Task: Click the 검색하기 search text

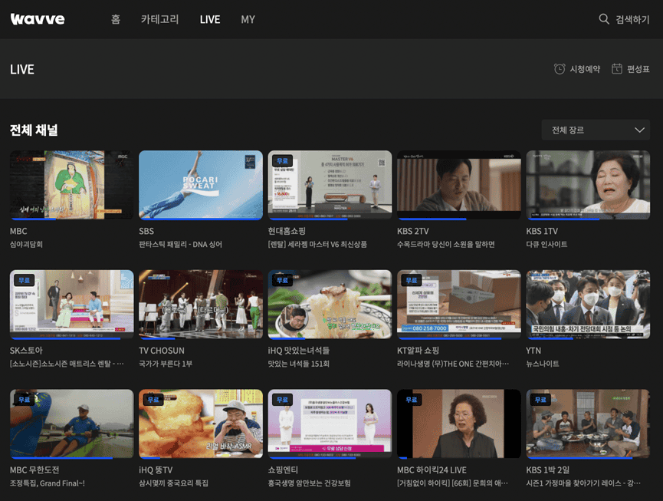Action: click(x=632, y=19)
